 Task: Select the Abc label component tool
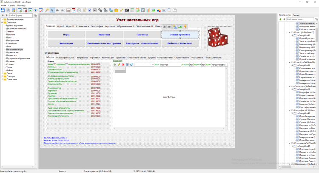click(x=58, y=10)
